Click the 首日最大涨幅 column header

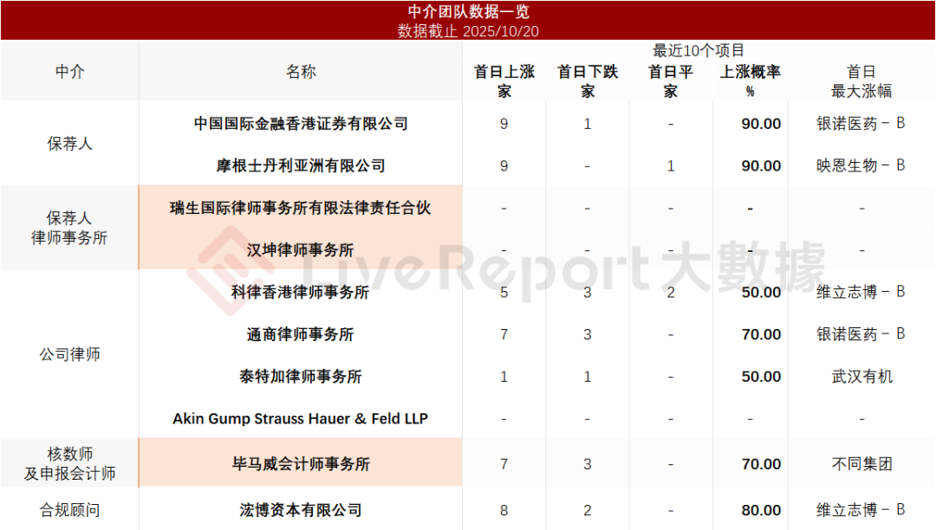coord(861,81)
